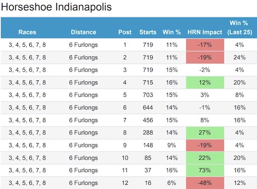This screenshot has width=257, height=189.
Task: Click the 24% last-25 win value
Action: 240,57
